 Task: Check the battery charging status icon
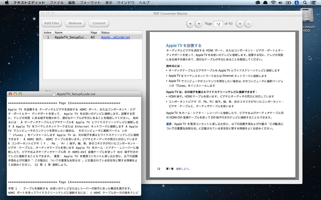[288, 3]
